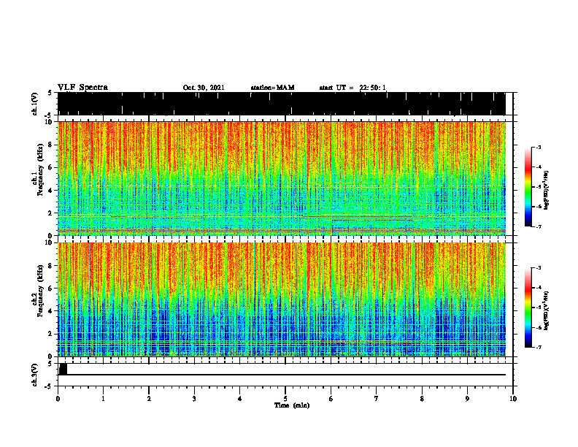Click the '2' kHz tick on ch.2 axis
578x447 pixels.
point(50,334)
